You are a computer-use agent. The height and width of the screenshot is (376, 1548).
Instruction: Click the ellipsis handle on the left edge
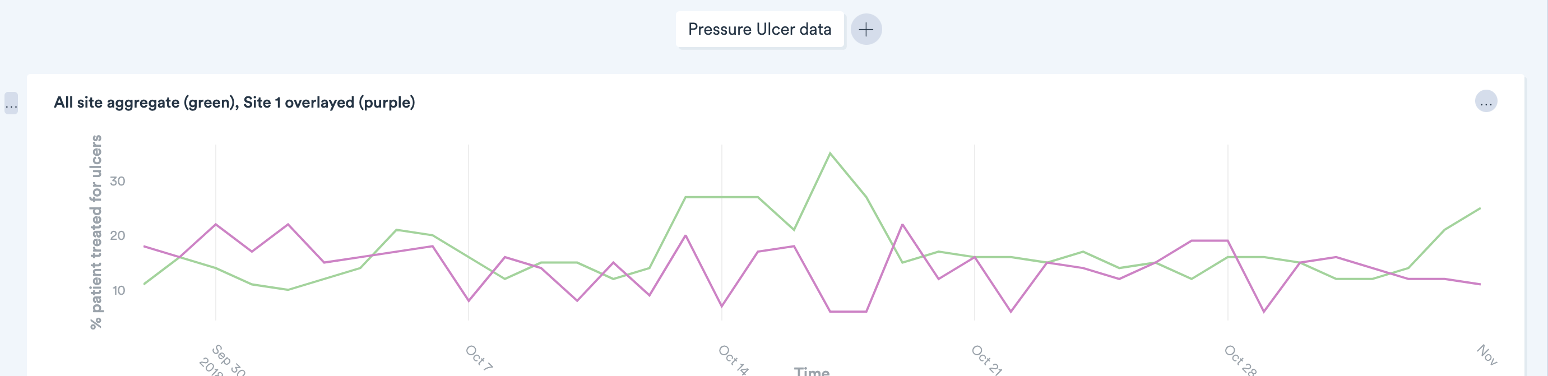point(11,103)
